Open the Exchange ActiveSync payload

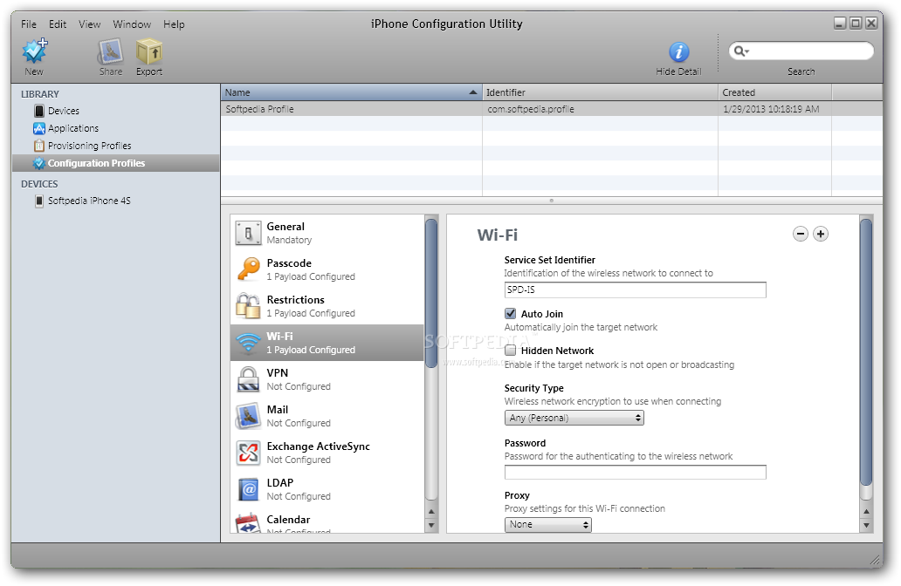point(327,453)
